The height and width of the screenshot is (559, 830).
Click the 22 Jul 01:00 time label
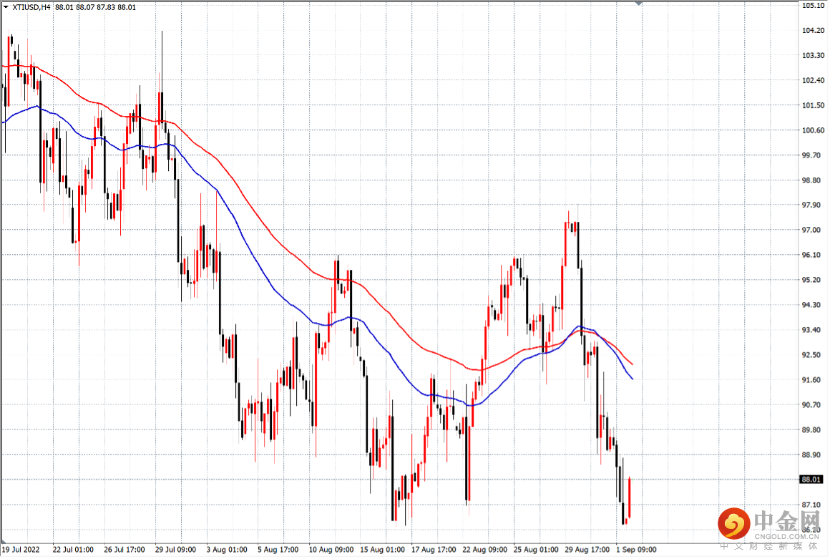[73, 550]
